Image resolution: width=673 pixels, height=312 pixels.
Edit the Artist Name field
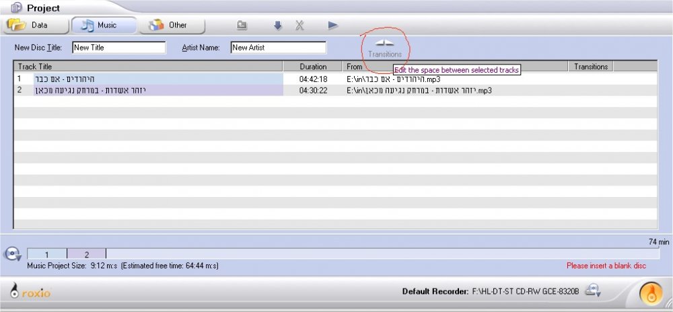[x=278, y=48]
